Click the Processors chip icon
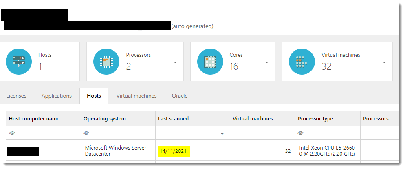Screen dimensions: 405x169 pos(106,62)
